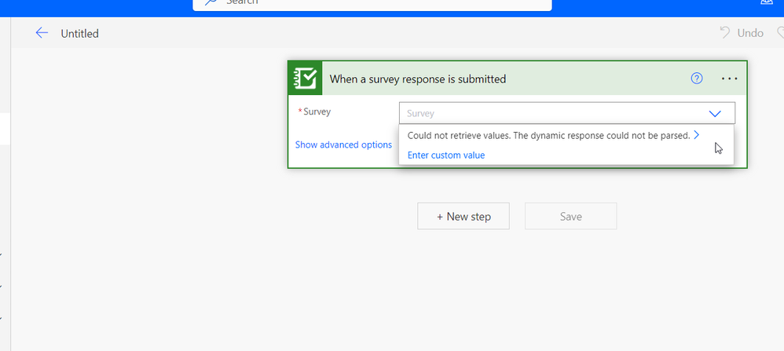Click the environment icon in top-right header
Image resolution: width=784 pixels, height=351 pixels.
coord(767,2)
